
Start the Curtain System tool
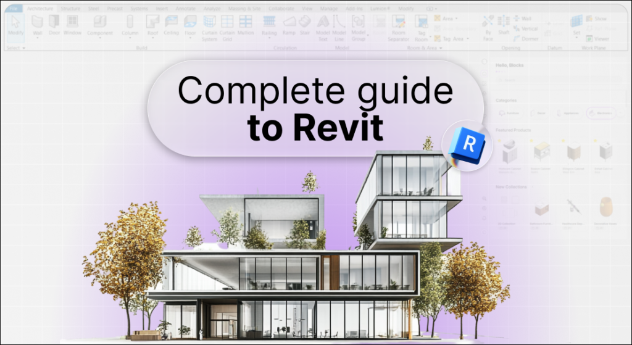coord(209,28)
